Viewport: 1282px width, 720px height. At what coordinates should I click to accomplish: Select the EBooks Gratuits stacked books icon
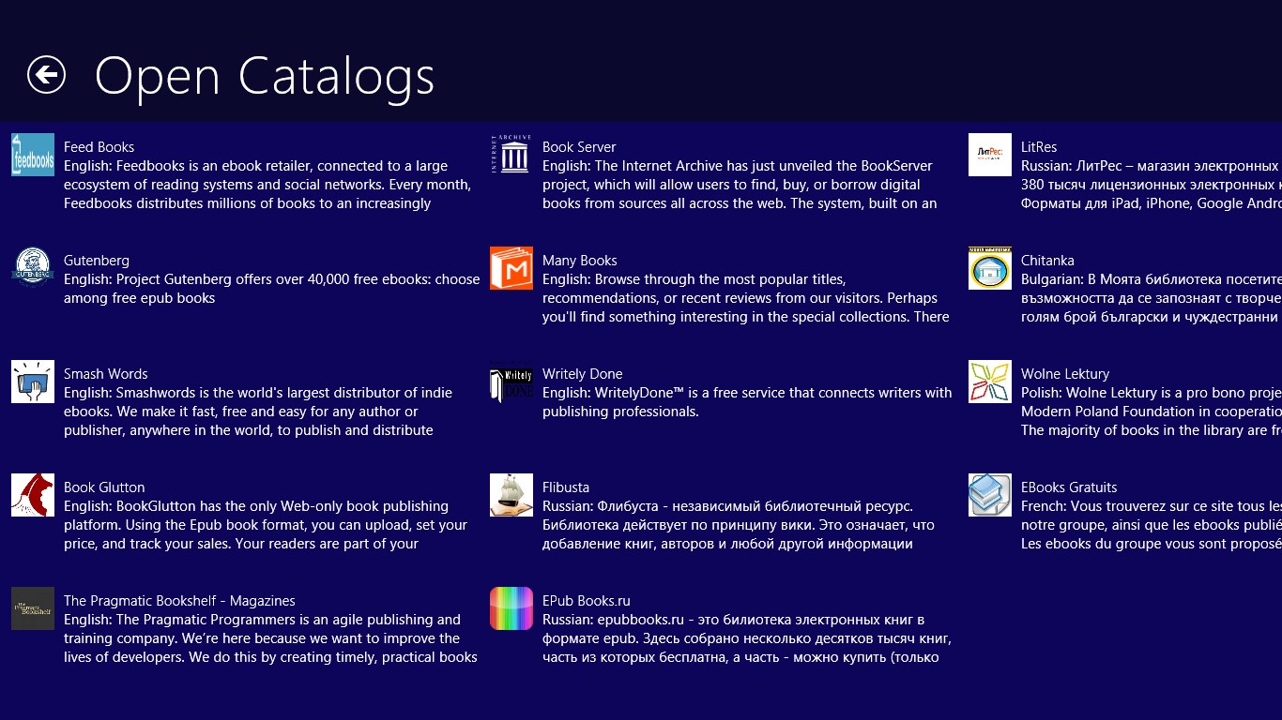pyautogui.click(x=990, y=494)
